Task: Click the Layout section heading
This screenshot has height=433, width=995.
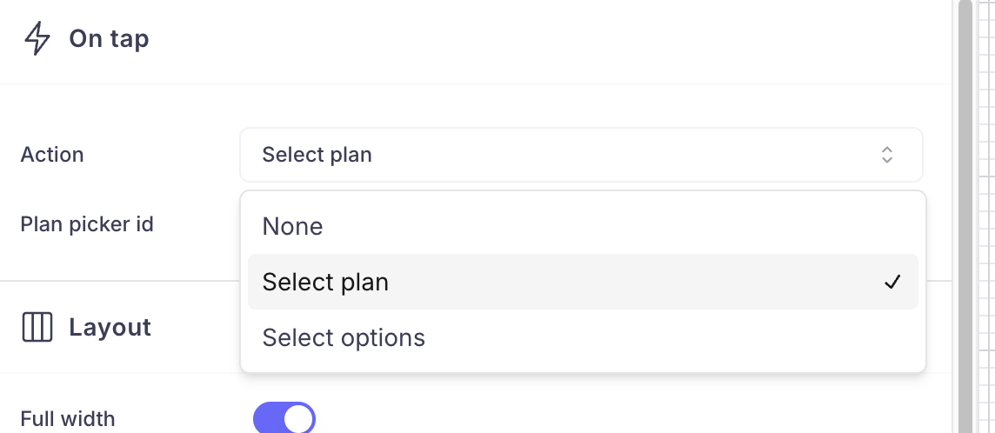Action: pyautogui.click(x=110, y=328)
